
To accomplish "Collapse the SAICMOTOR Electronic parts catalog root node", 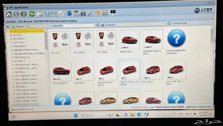I will click(8, 31).
